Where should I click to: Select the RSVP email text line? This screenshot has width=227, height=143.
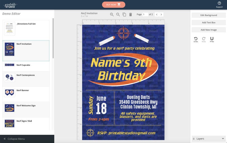[x=126, y=133]
